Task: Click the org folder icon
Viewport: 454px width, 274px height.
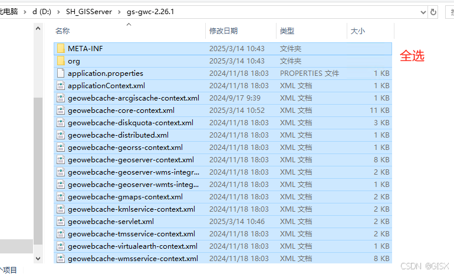Action: [x=61, y=61]
